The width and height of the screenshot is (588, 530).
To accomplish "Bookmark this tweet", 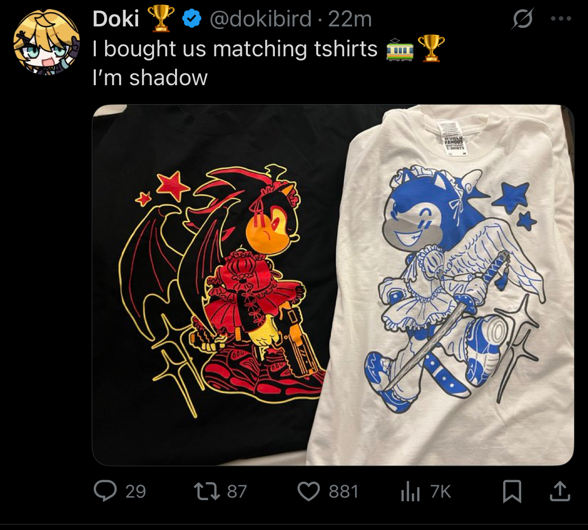I will pyautogui.click(x=512, y=491).
